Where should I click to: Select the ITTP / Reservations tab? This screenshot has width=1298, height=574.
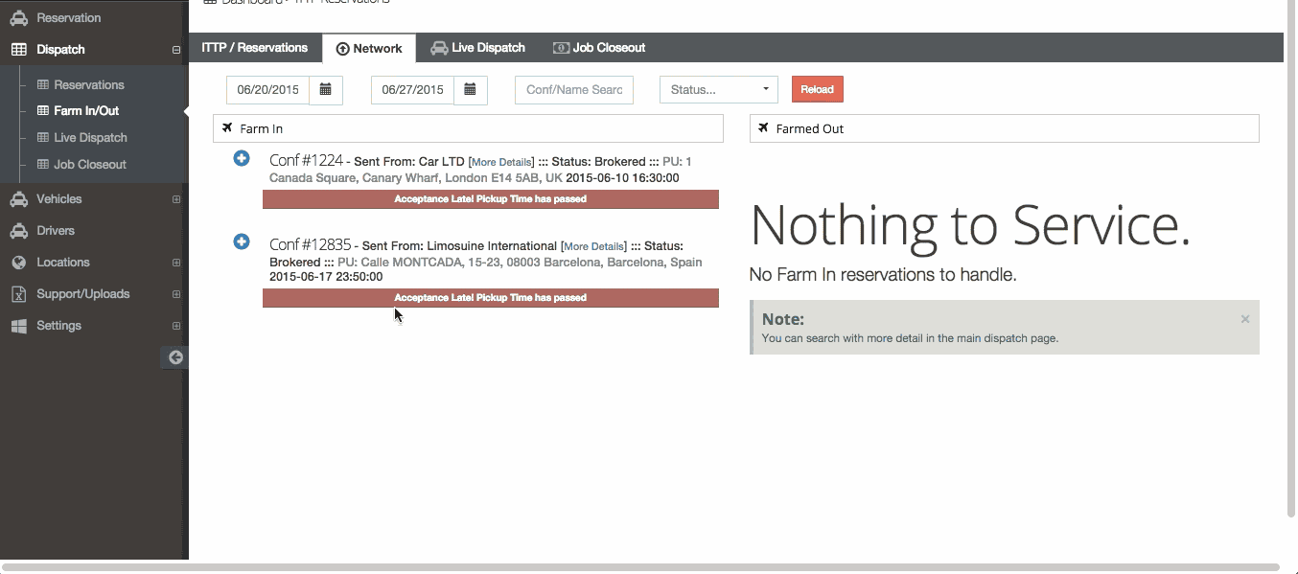coord(255,48)
